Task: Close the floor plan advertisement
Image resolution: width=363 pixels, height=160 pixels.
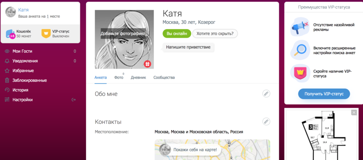Action: [354, 112]
